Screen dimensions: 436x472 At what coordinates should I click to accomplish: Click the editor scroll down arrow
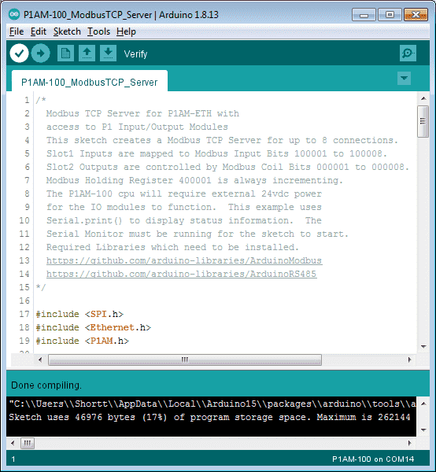(423, 346)
